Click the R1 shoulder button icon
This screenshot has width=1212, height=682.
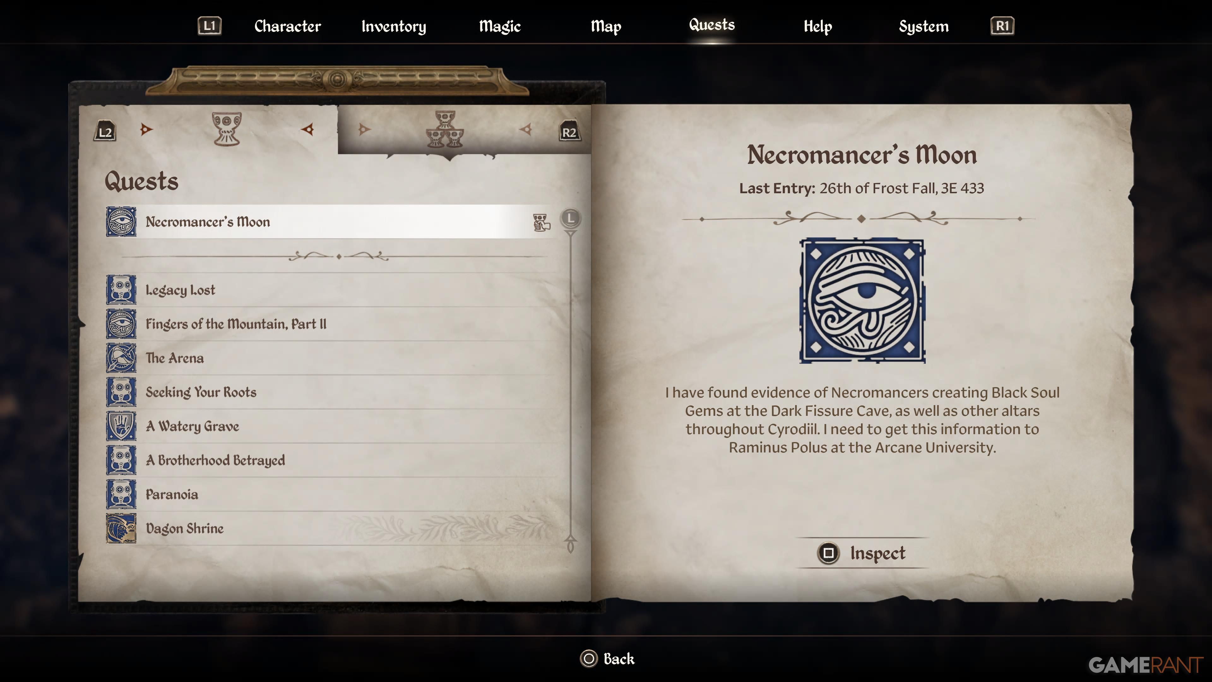coord(1002,26)
